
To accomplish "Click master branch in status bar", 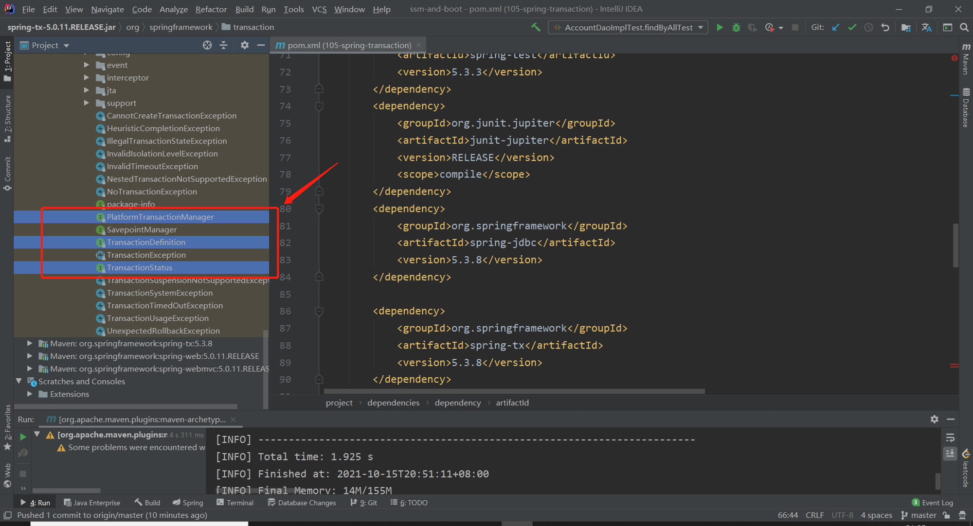I will click(919, 515).
